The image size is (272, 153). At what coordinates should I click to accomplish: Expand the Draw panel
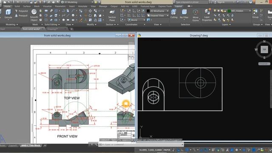point(69,25)
